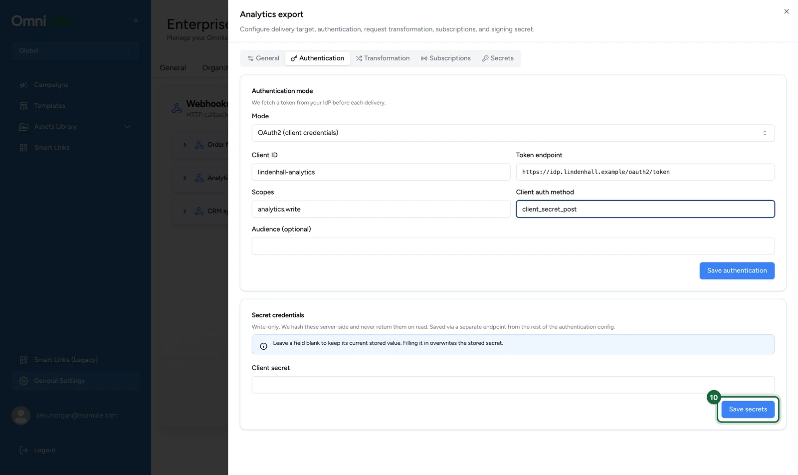The height and width of the screenshot is (475, 798).
Task: Click the OmniLab logo
Action: (x=41, y=21)
